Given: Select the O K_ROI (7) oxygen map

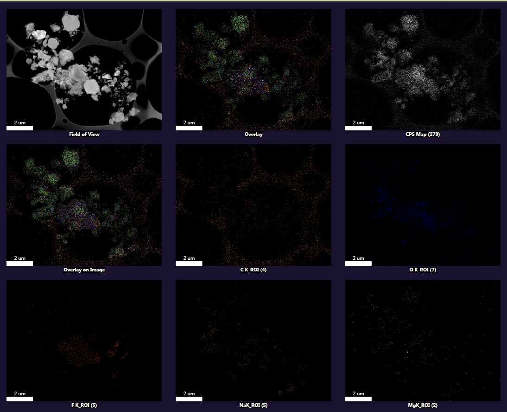Looking at the screenshot, I should point(423,205).
